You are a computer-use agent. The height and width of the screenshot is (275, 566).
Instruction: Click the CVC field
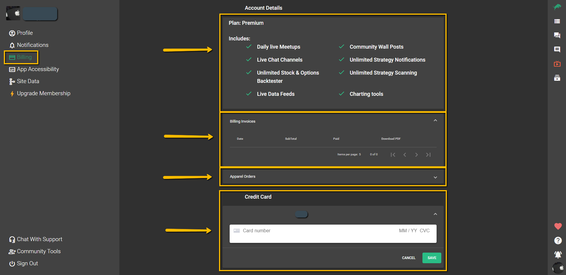(425, 231)
